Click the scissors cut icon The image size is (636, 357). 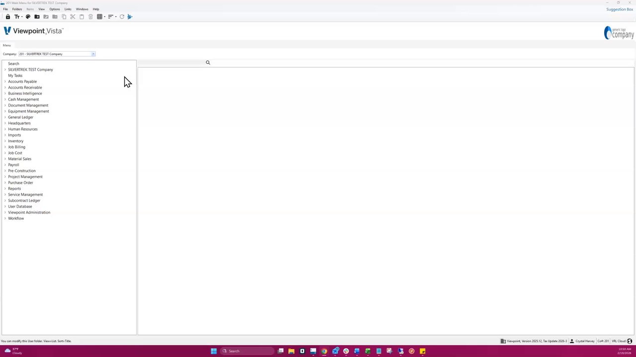(73, 17)
